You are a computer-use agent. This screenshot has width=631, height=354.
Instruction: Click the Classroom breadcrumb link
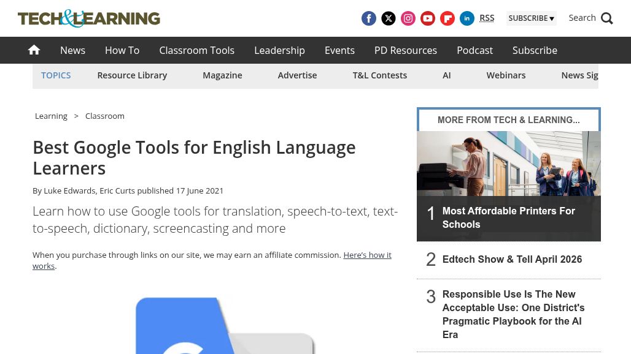click(104, 116)
